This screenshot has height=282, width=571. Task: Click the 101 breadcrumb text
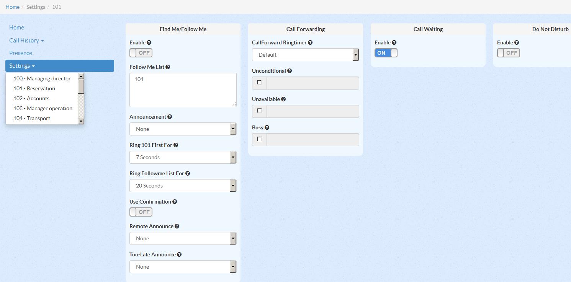click(57, 7)
